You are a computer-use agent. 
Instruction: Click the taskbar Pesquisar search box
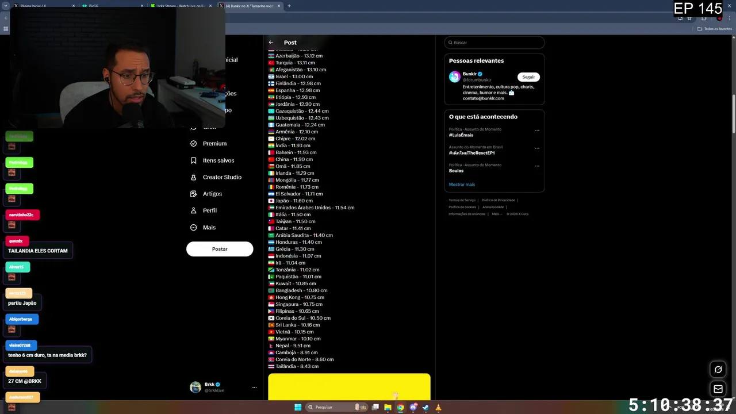338,407
